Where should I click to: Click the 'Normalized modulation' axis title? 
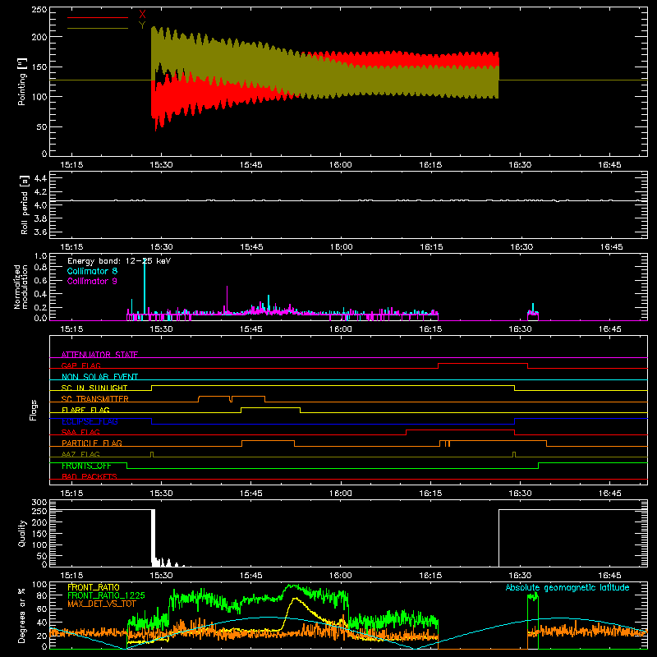pos(21,287)
